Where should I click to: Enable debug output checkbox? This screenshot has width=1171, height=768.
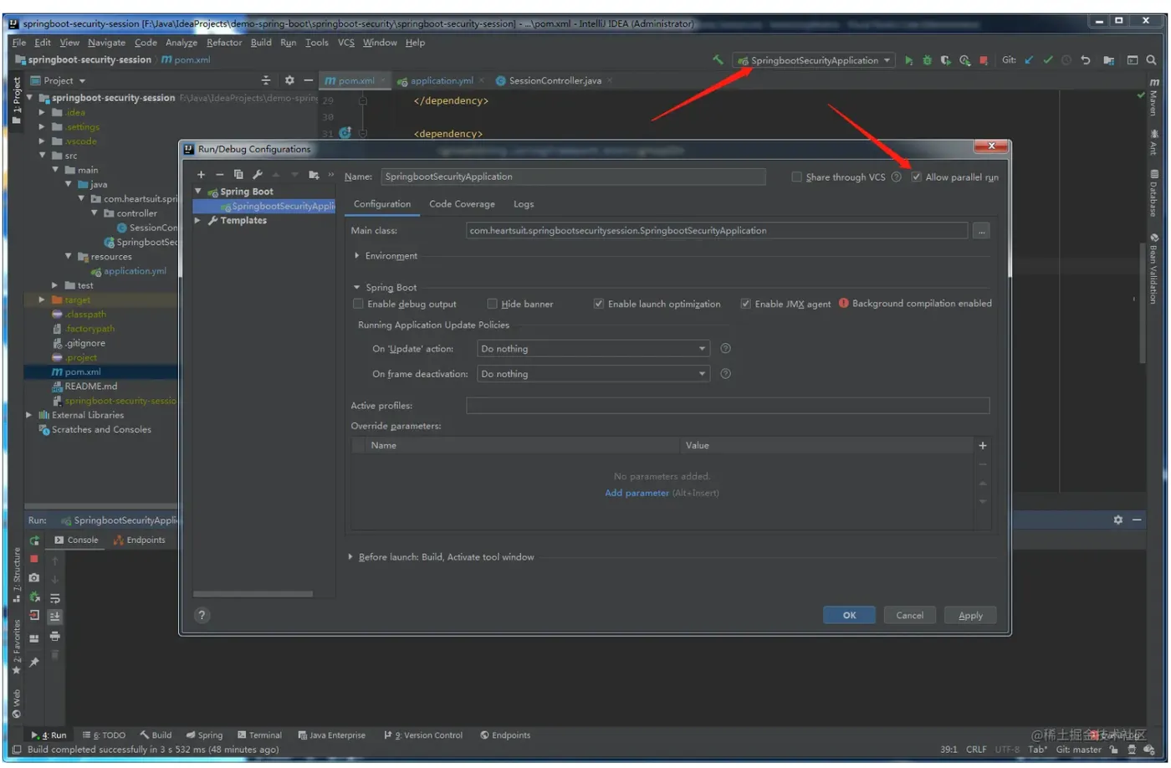[x=358, y=304]
